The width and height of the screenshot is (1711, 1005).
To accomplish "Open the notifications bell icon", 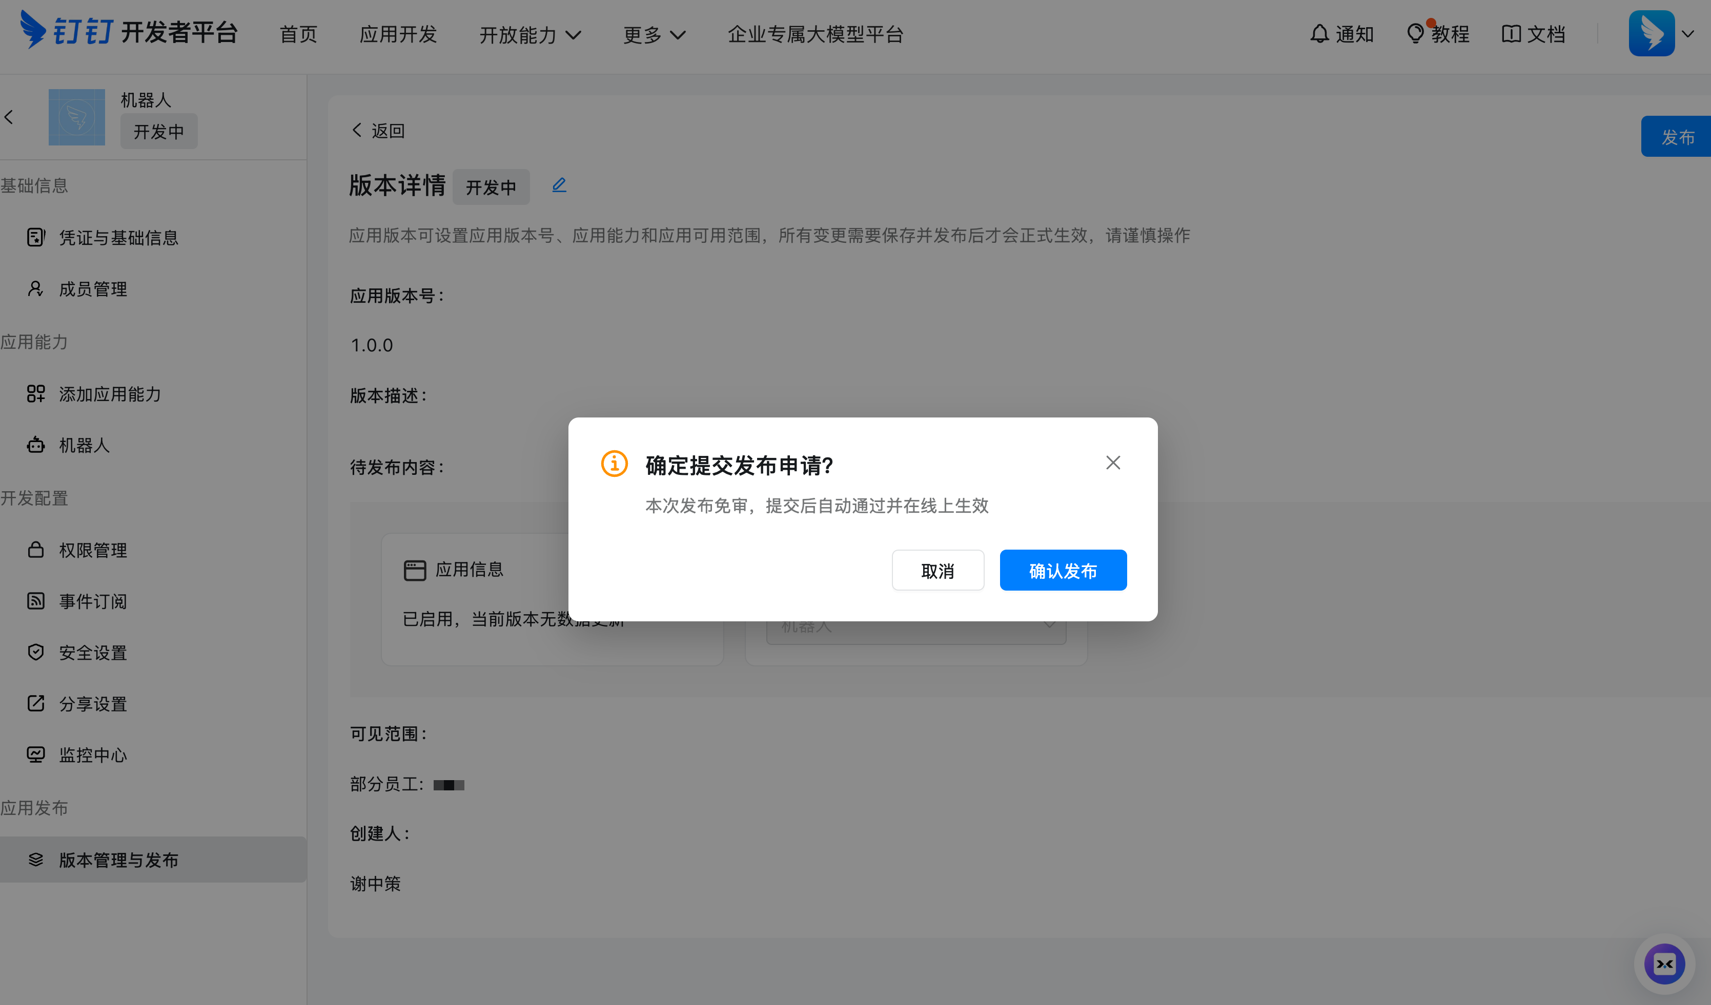I will click(1319, 34).
